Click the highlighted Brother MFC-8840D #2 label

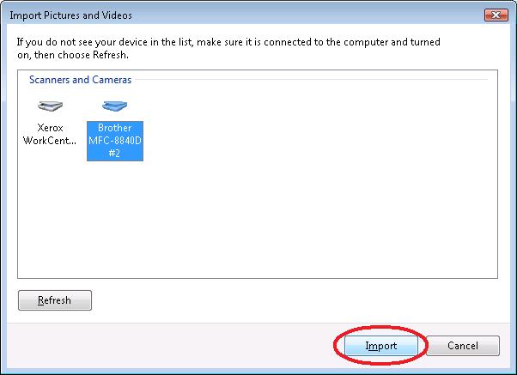[115, 141]
